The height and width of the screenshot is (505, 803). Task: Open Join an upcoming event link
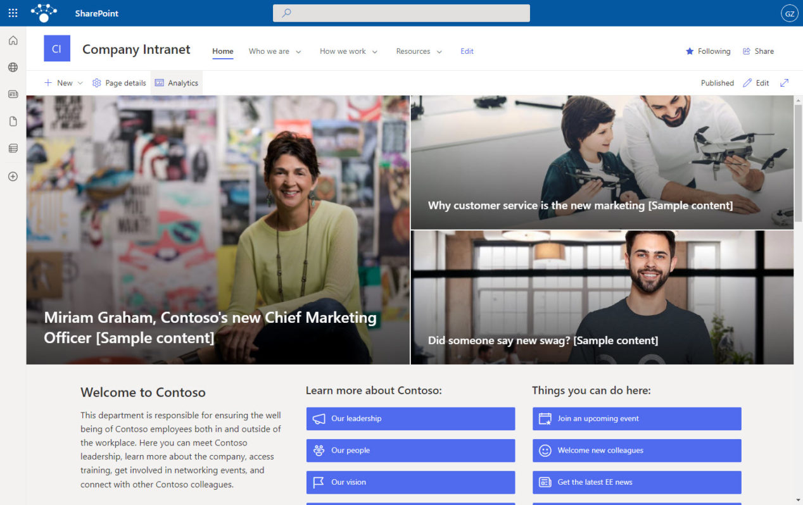click(636, 418)
